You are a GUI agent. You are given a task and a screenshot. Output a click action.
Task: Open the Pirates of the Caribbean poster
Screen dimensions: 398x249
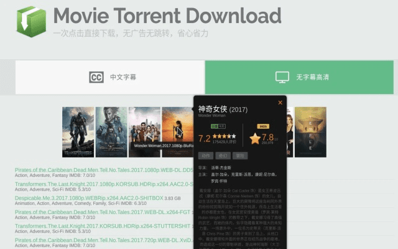111,131
